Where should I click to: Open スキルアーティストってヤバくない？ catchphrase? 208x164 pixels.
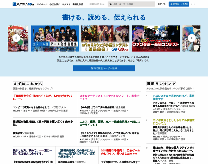tap(109, 97)
